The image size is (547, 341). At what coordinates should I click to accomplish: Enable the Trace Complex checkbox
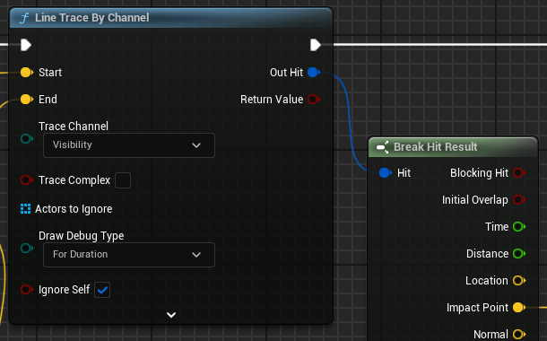[123, 180]
